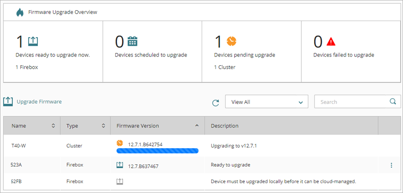Click the magnifier icon in Search box

[x=393, y=101]
